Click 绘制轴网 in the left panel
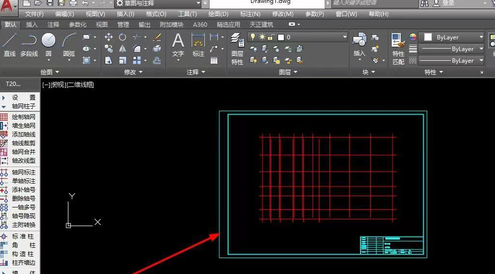This screenshot has height=274, width=495. 23,117
